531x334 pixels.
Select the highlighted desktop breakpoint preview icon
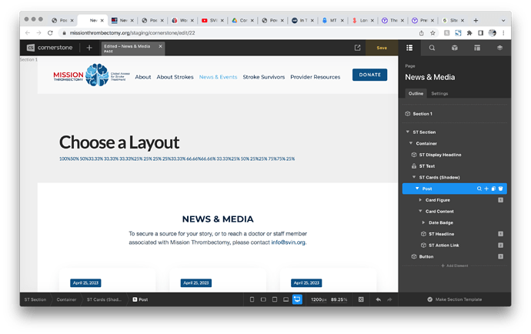point(297,299)
